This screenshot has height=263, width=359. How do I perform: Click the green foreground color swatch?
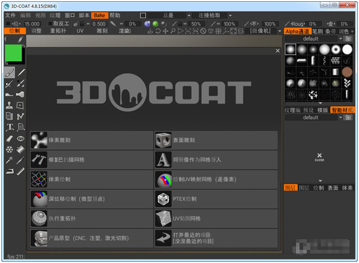13,54
